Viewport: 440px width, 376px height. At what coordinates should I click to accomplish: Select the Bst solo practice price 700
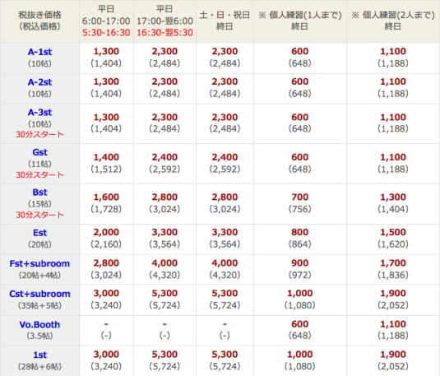[x=300, y=197]
